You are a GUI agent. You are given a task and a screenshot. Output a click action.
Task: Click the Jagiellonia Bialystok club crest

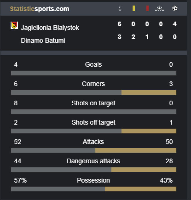point(14,25)
